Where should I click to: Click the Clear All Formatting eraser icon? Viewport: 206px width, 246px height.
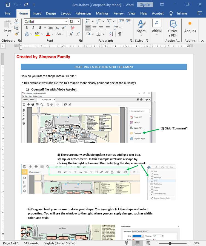(x=72, y=28)
